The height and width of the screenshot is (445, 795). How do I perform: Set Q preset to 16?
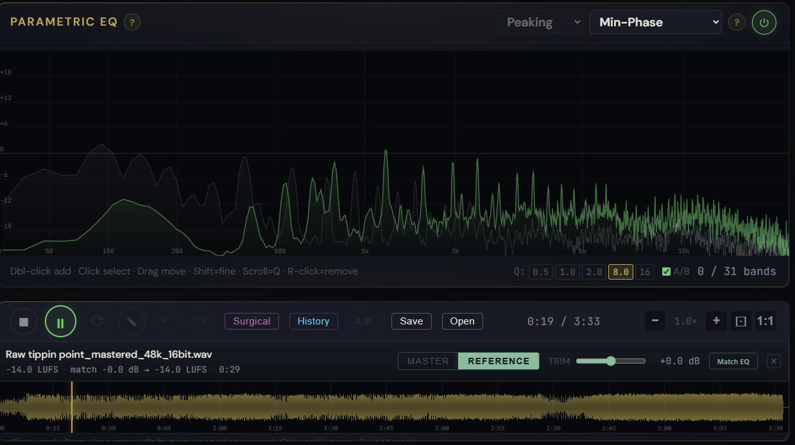click(645, 272)
